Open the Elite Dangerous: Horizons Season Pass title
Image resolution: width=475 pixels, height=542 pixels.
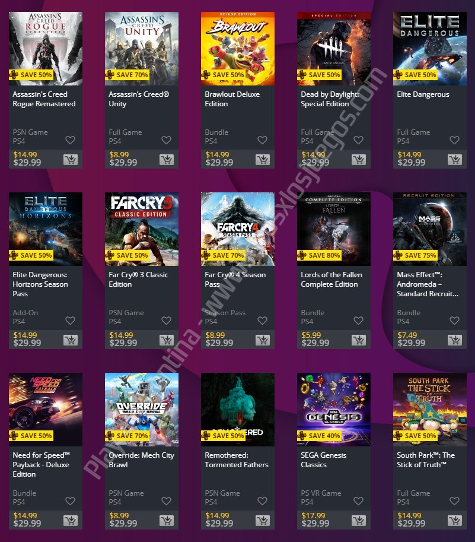[40, 284]
